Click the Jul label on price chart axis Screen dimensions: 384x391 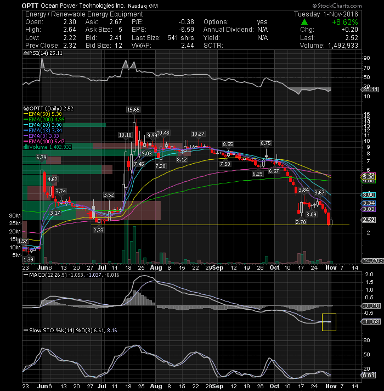[102, 268]
